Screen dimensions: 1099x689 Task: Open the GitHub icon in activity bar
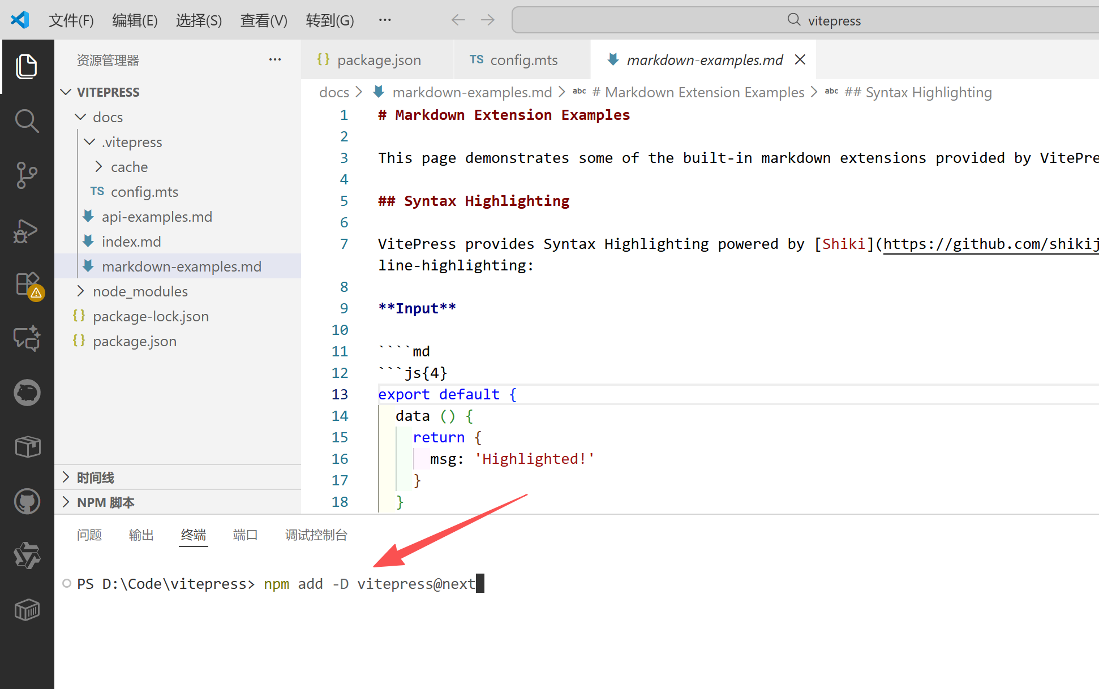pos(27,501)
